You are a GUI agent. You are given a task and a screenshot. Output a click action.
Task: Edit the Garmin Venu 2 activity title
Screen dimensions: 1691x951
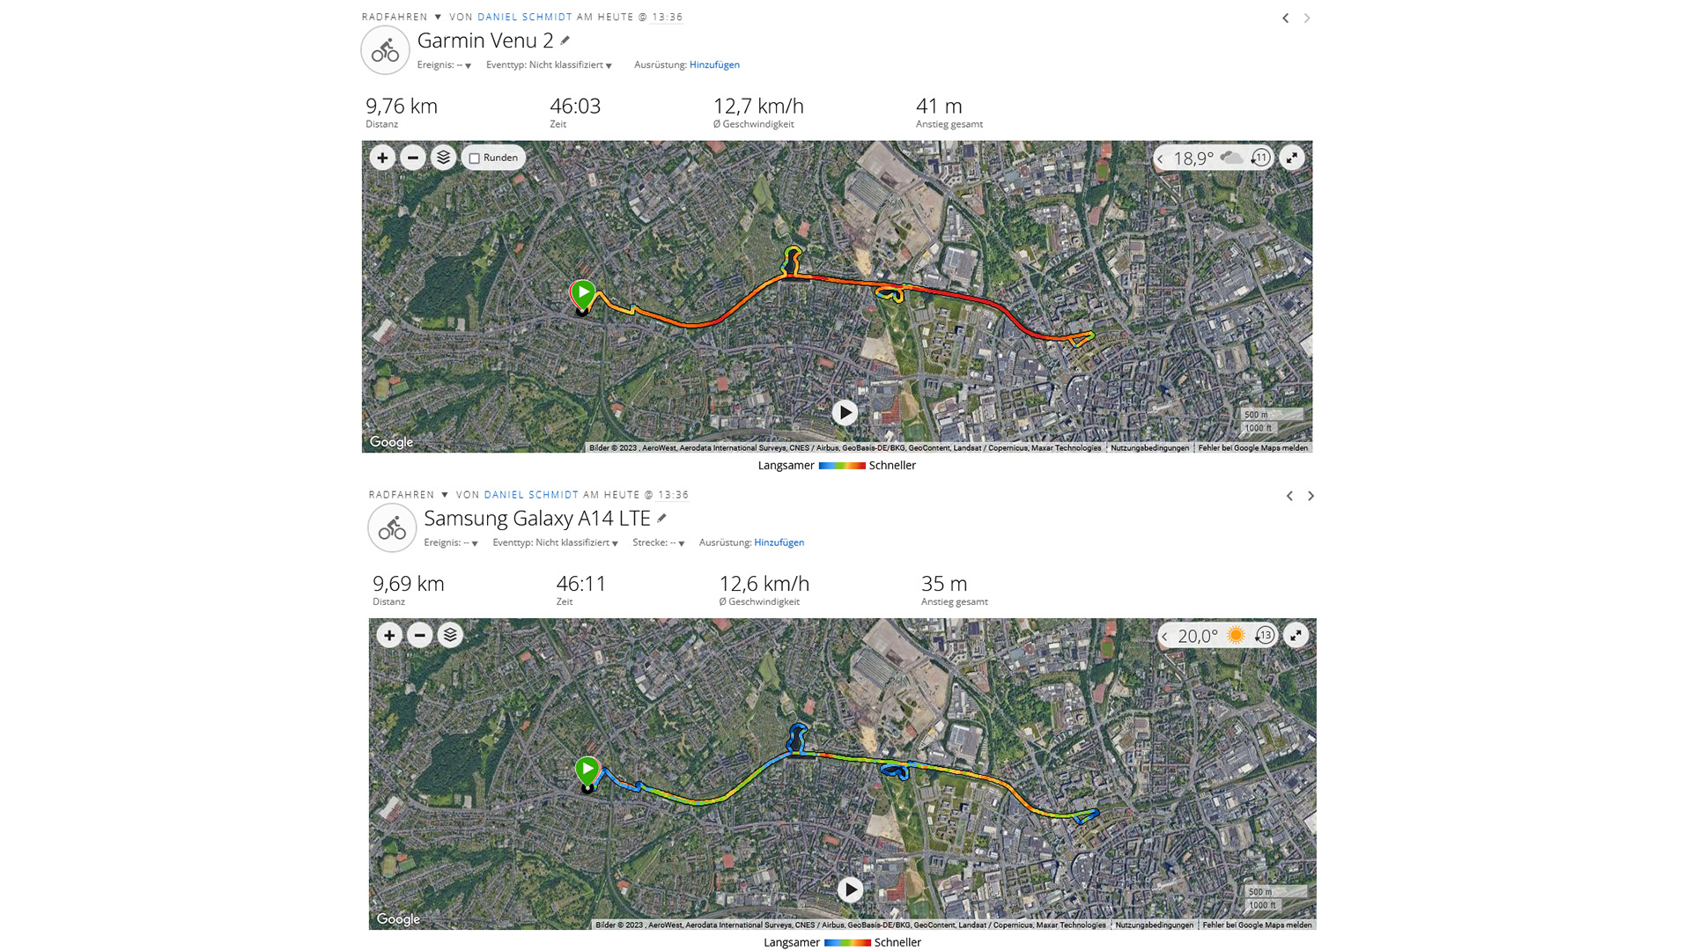(x=565, y=41)
